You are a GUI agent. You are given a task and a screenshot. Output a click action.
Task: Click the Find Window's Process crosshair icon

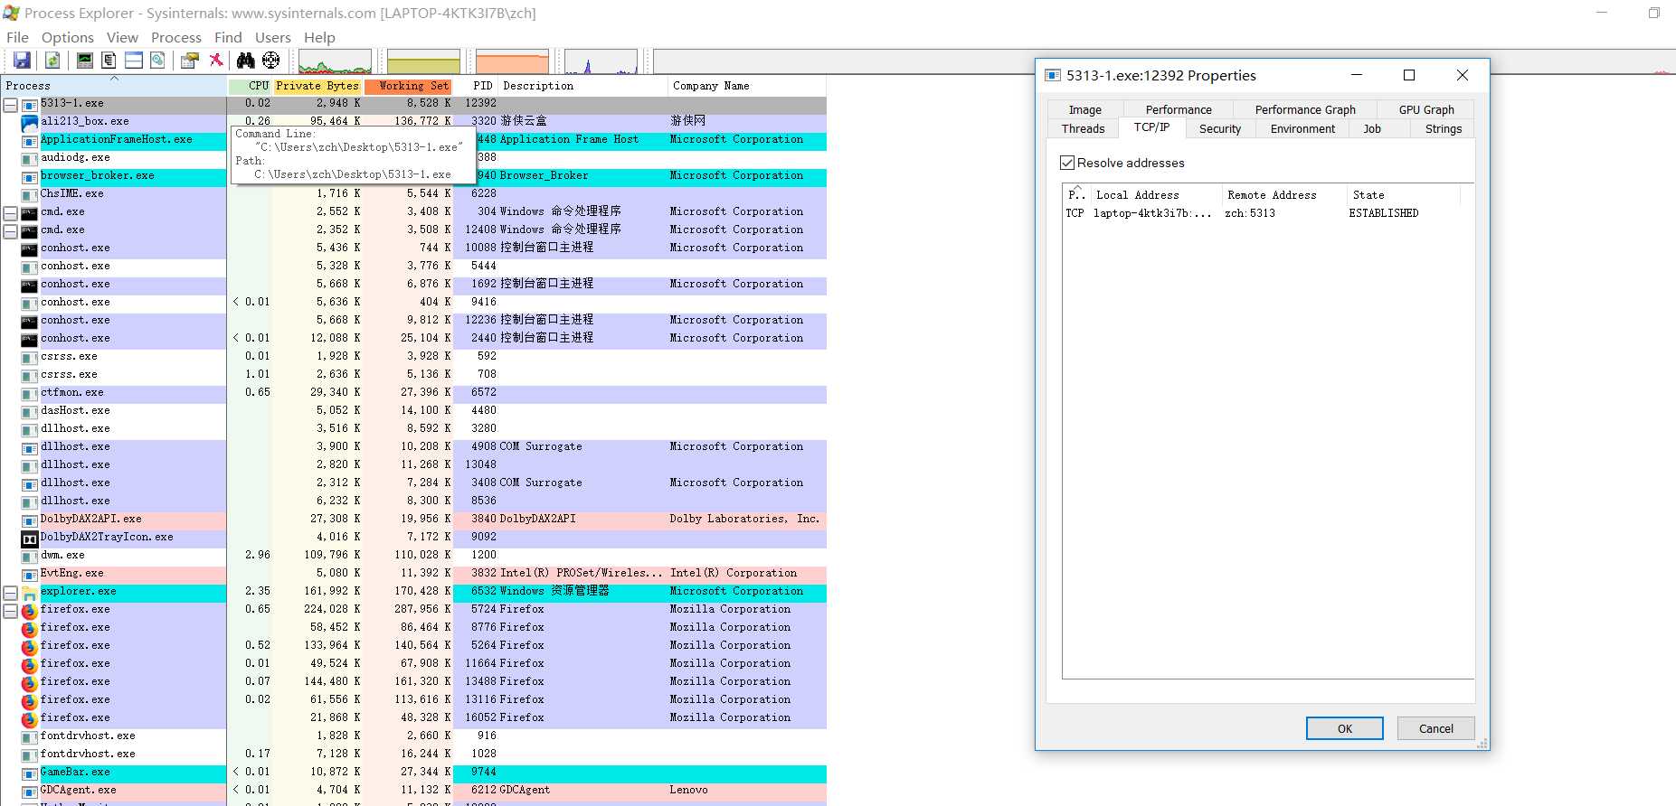point(270,61)
